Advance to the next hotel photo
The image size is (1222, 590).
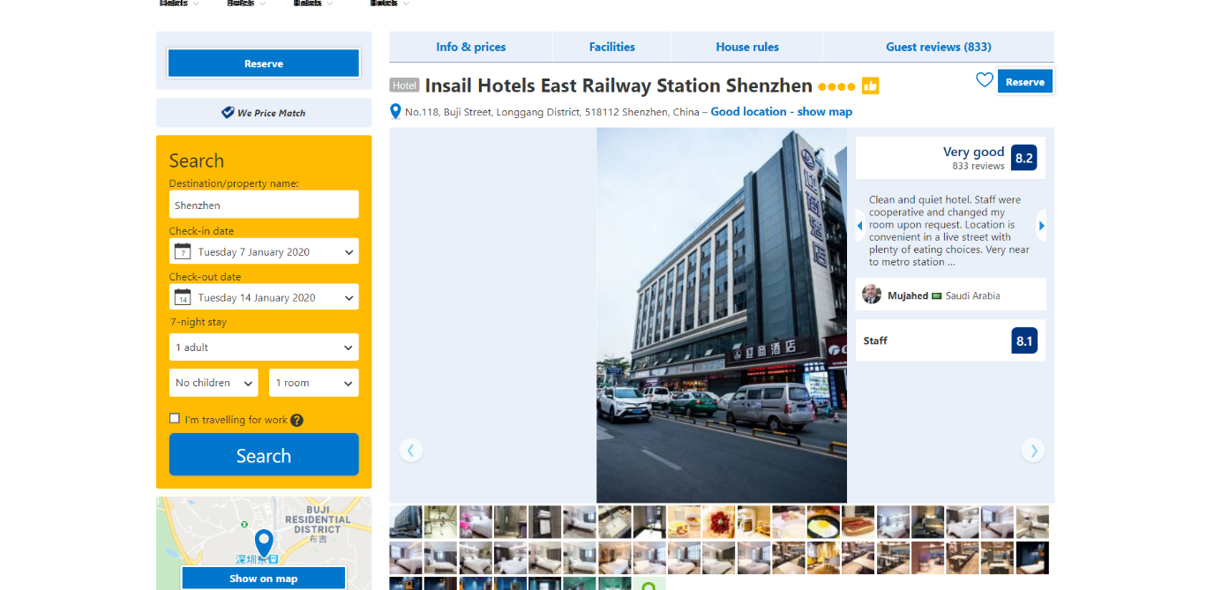click(x=1032, y=451)
